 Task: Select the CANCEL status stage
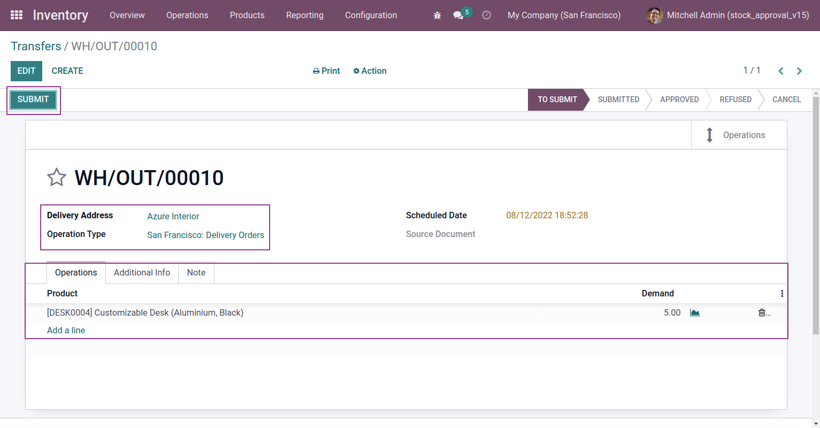(786, 100)
